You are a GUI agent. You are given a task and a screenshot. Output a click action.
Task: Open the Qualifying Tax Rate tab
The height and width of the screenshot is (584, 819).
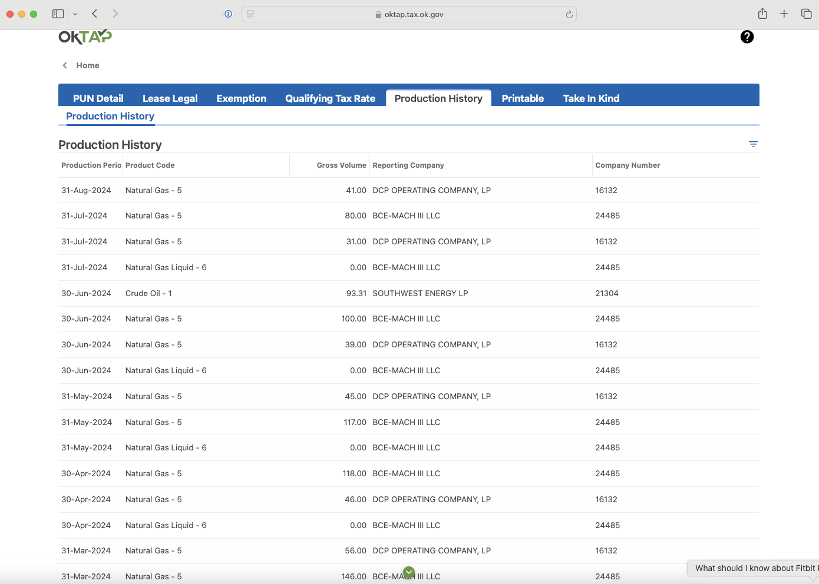click(330, 98)
